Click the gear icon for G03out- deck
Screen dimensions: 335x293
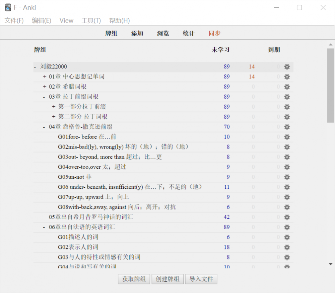pyautogui.click(x=287, y=157)
